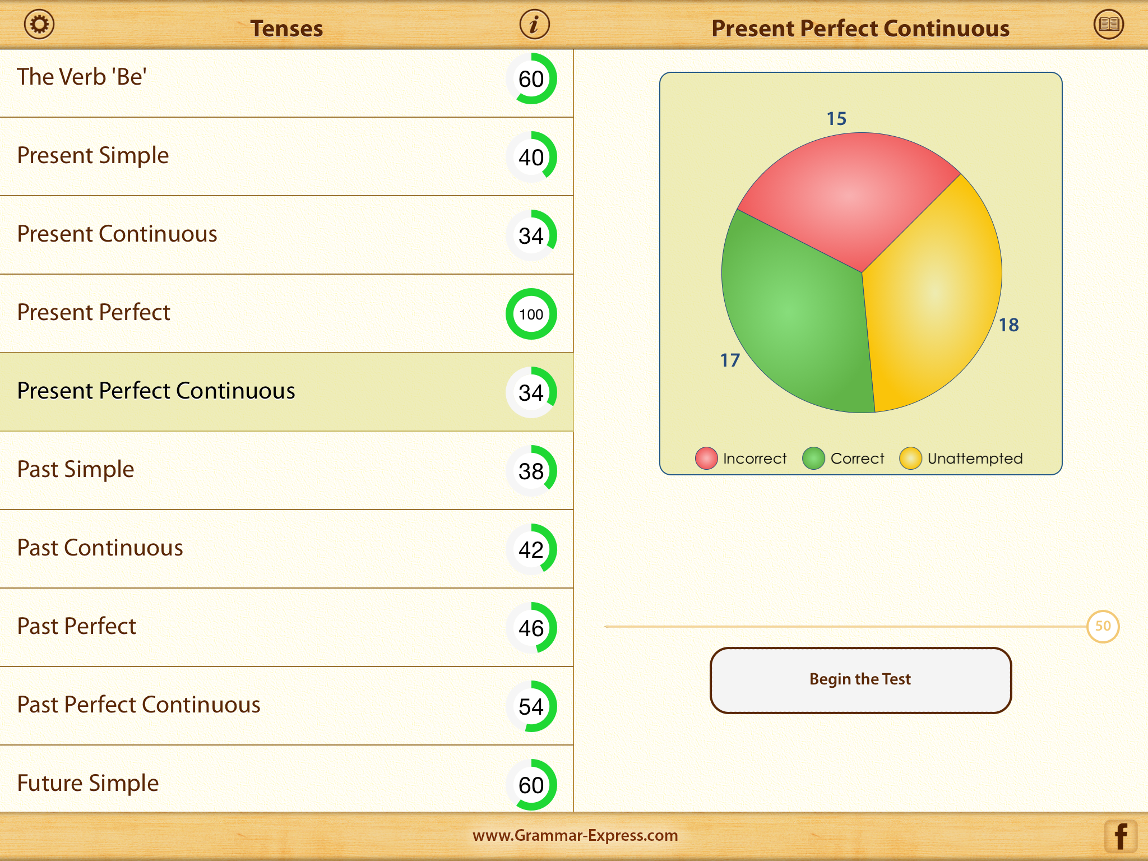Click the Past Perfect 46 score ring
1148x861 pixels.
[531, 628]
